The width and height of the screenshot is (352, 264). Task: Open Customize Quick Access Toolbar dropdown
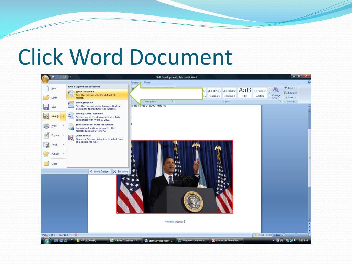pos(71,77)
